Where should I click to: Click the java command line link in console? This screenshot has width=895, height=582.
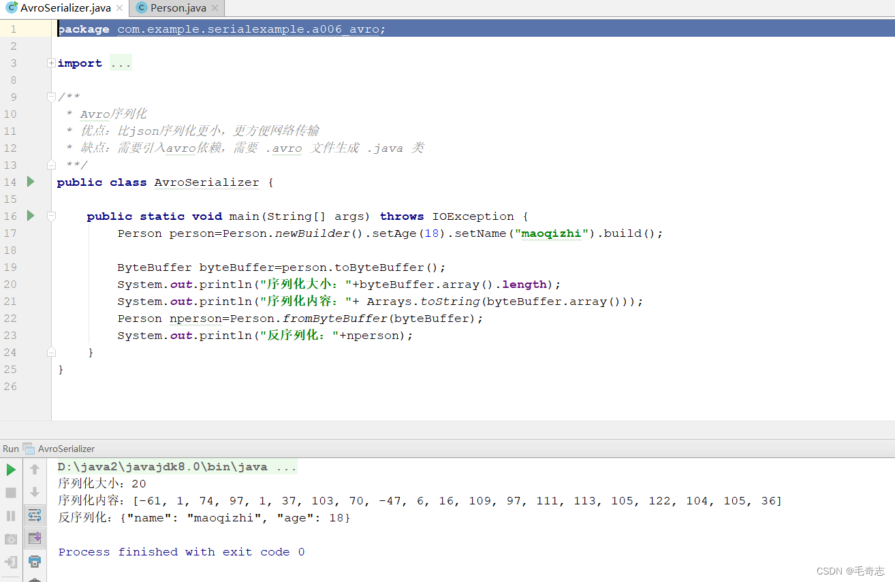pyautogui.click(x=177, y=468)
